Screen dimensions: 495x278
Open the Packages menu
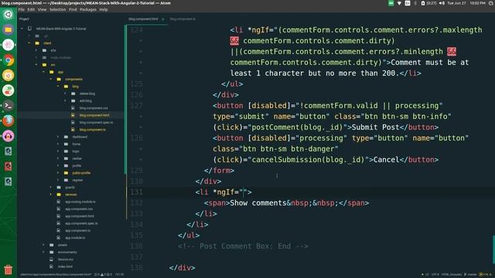coord(88,10)
